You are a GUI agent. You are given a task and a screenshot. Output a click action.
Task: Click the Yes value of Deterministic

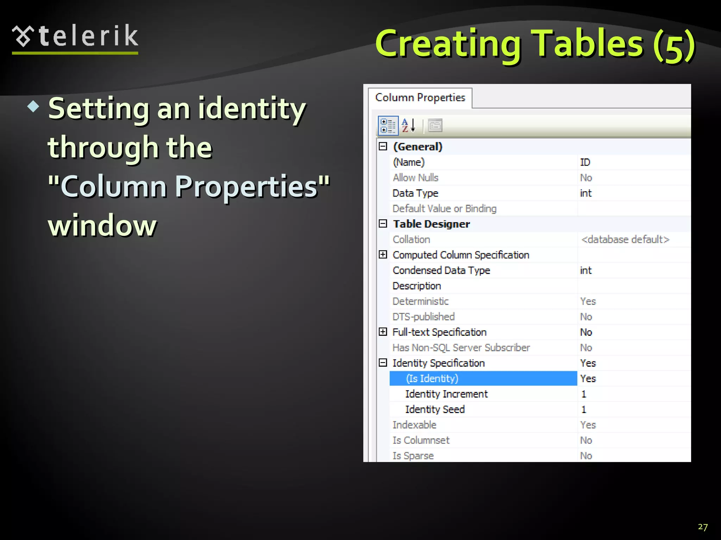[588, 301]
